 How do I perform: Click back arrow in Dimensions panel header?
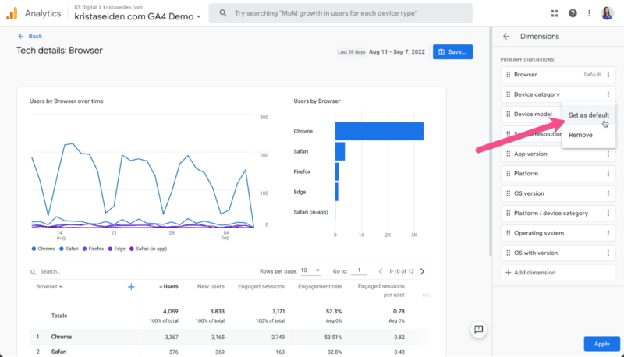506,36
